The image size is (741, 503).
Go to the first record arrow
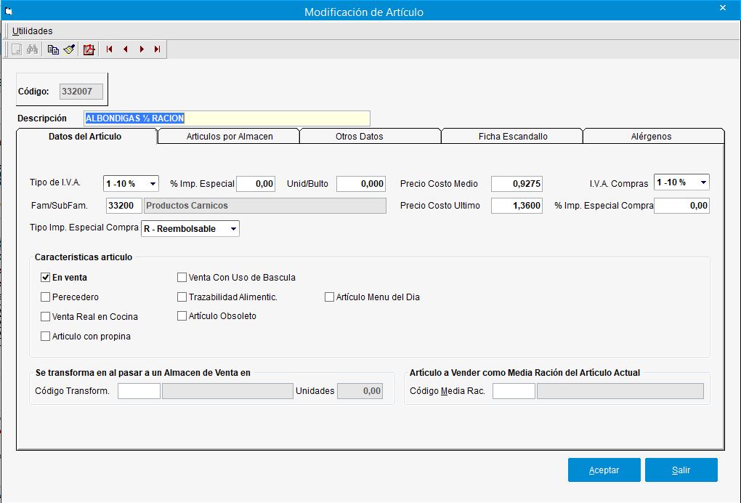click(x=110, y=49)
